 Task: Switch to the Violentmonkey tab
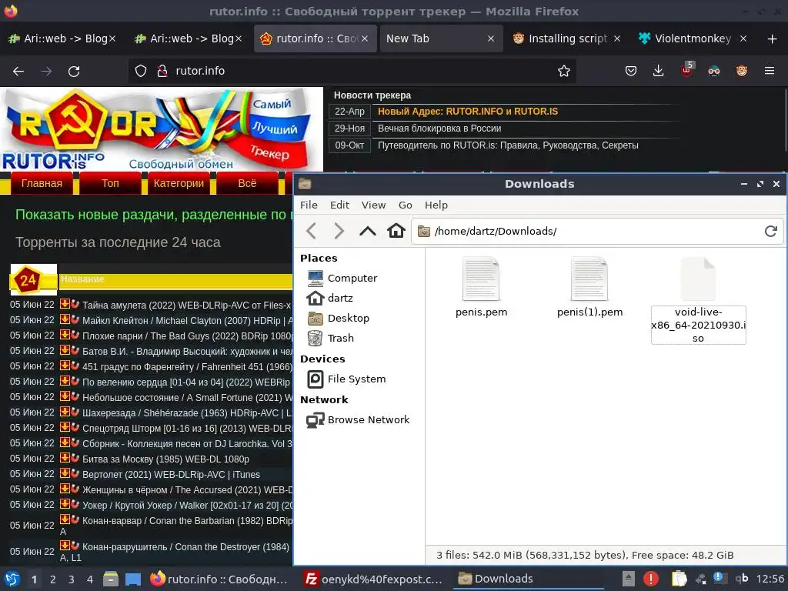click(693, 38)
